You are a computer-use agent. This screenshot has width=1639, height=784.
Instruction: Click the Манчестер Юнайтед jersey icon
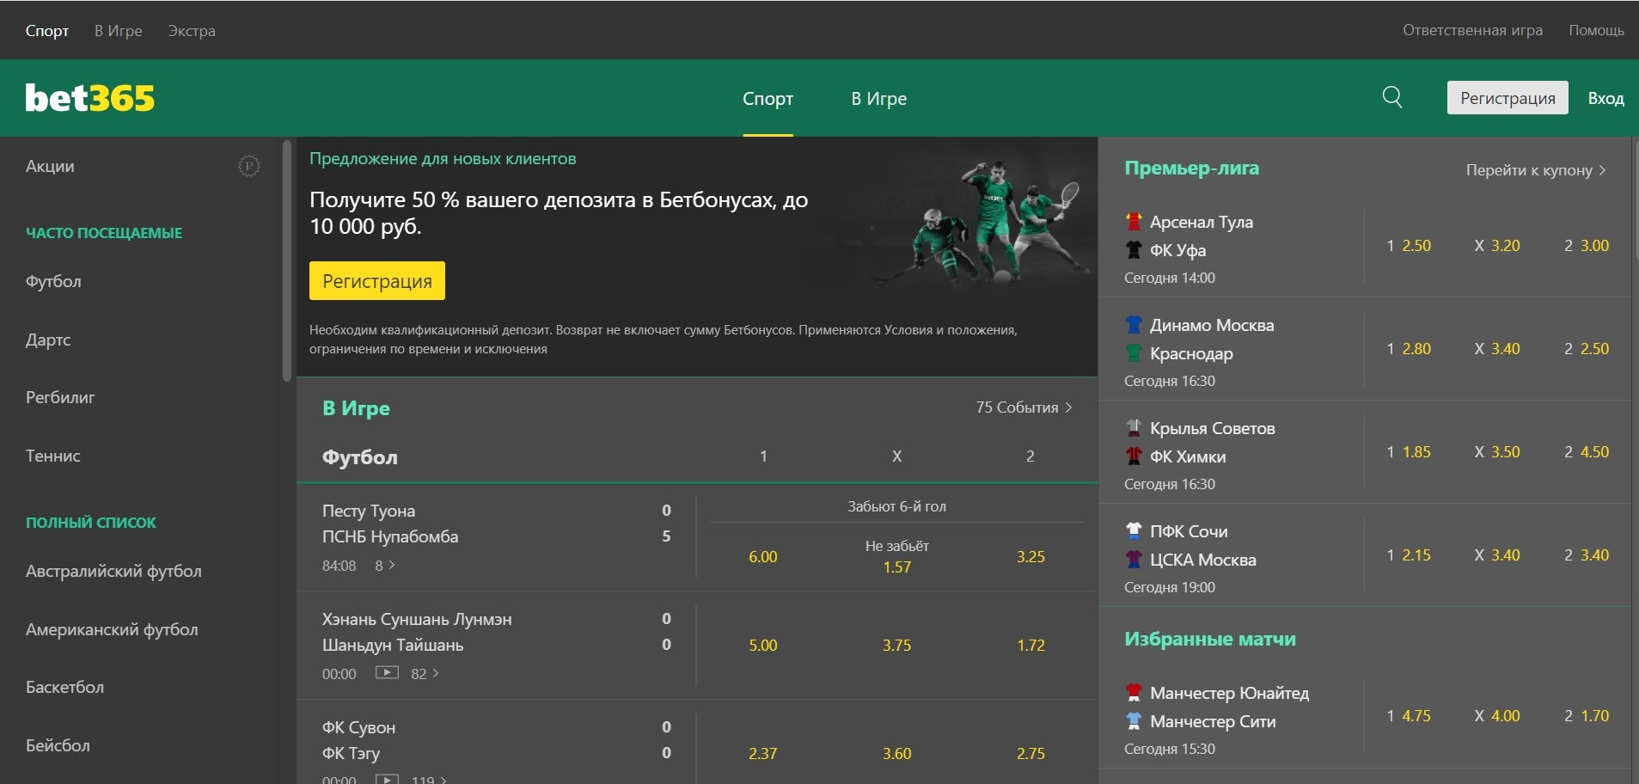click(1134, 693)
